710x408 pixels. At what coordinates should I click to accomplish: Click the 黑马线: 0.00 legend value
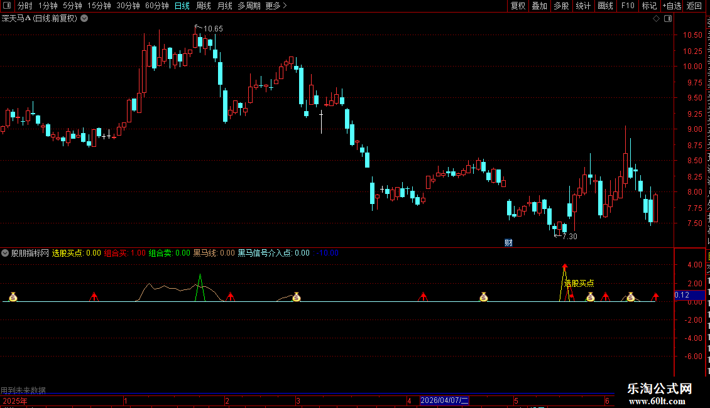point(214,253)
